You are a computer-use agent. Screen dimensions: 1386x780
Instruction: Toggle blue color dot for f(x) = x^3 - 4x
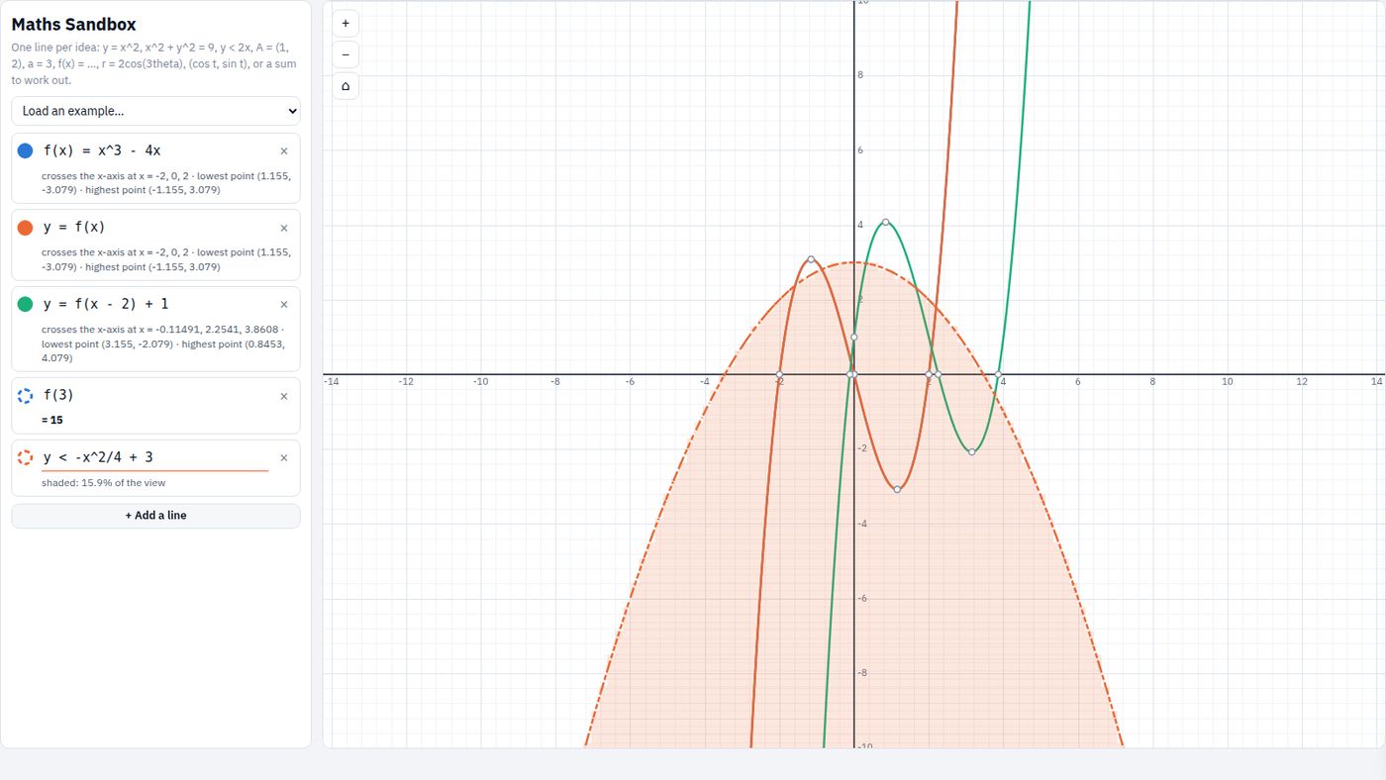pos(26,150)
